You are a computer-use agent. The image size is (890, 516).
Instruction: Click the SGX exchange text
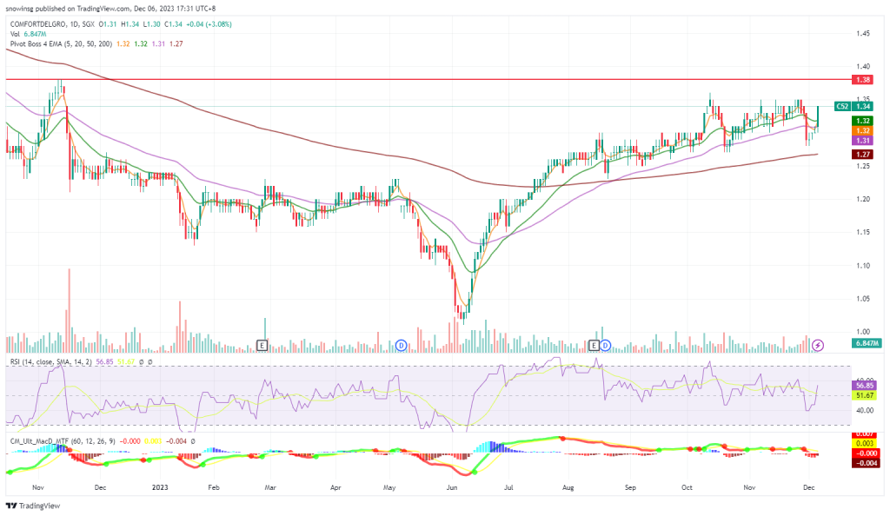tap(88, 24)
